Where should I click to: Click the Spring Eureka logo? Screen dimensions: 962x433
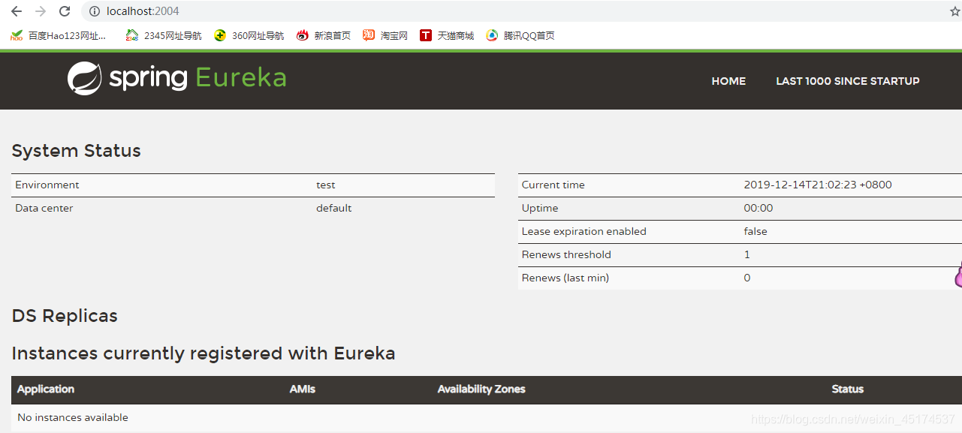coord(177,78)
